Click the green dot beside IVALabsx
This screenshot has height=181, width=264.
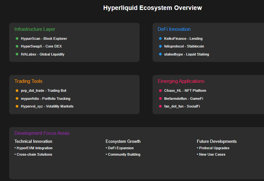(x=17, y=54)
